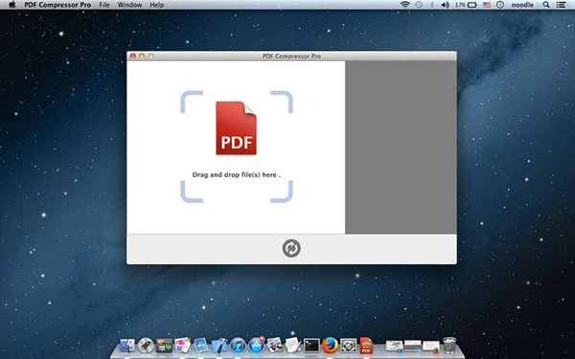Open Launchpad rocket icon in Dock

146,346
